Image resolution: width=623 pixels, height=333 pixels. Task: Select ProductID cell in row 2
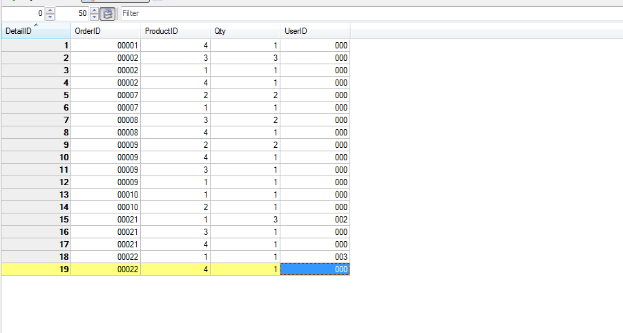(x=175, y=57)
